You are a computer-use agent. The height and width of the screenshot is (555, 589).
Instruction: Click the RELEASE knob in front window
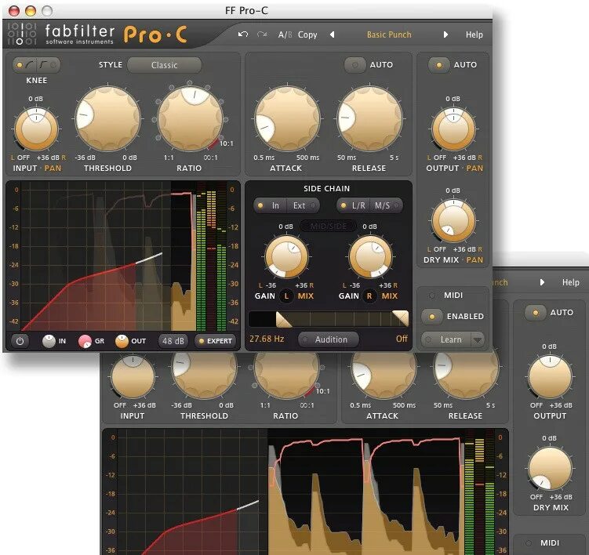(x=369, y=118)
